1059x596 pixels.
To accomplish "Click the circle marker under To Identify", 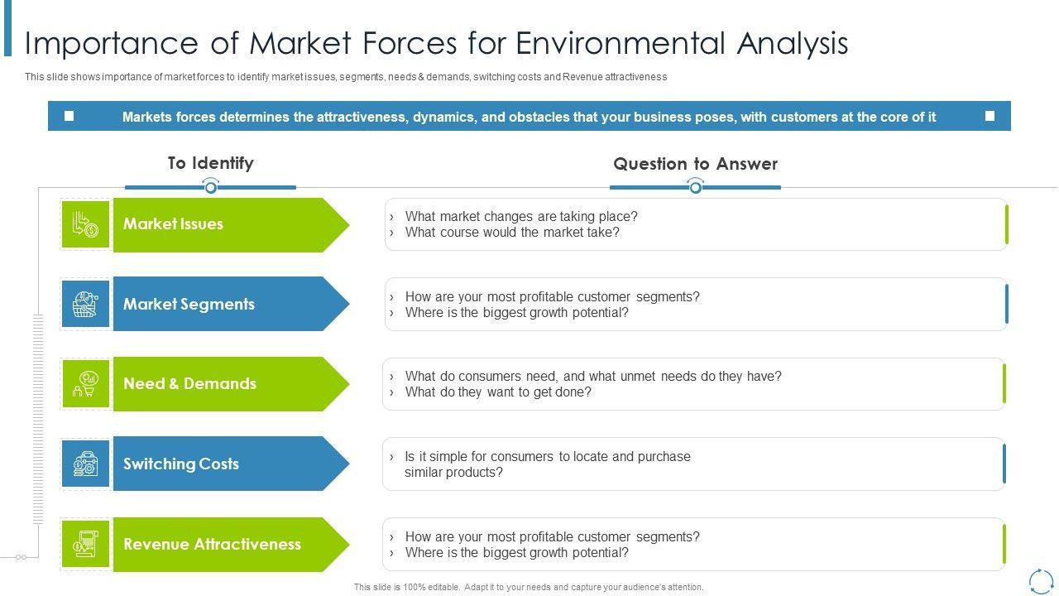I will (211, 188).
